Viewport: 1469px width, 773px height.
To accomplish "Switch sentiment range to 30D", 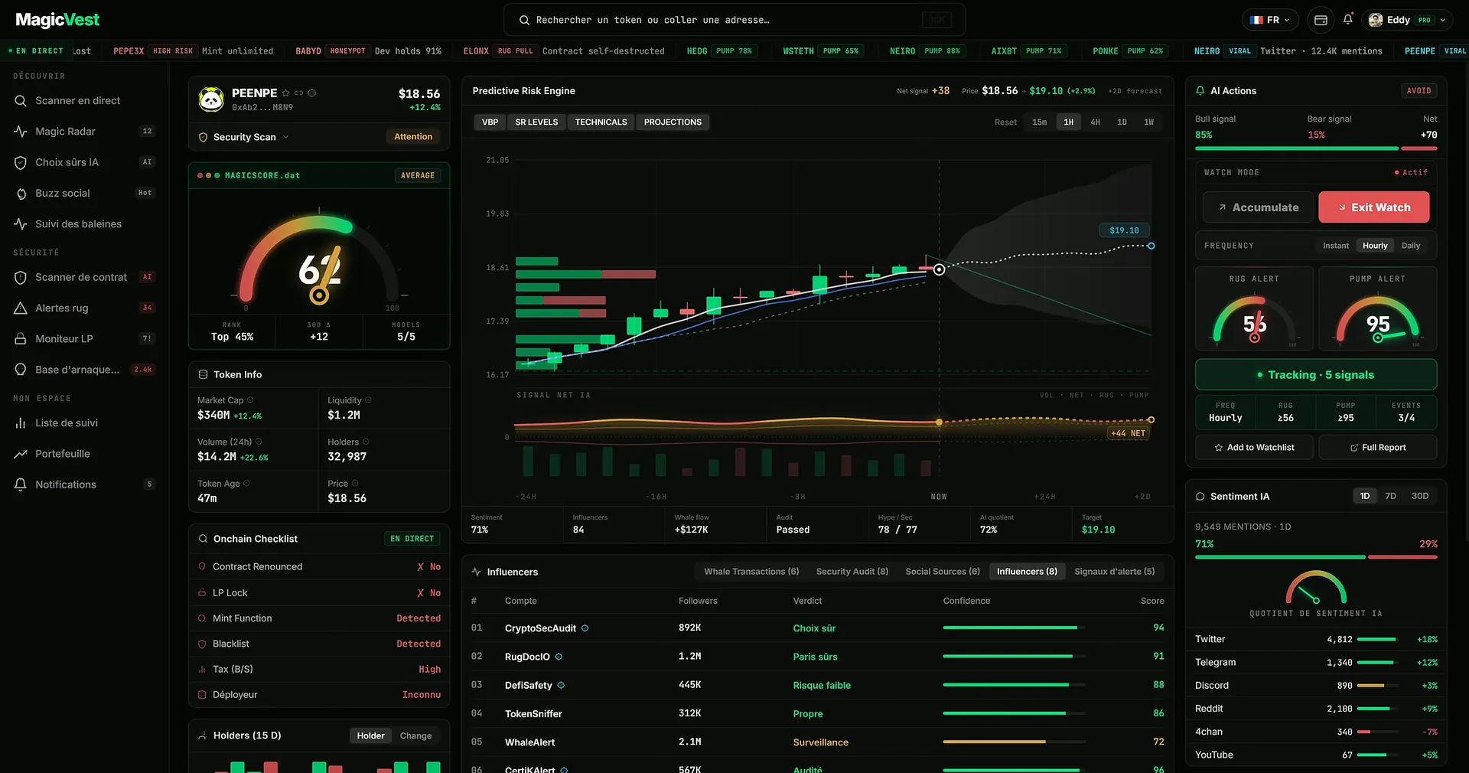I will click(1420, 496).
